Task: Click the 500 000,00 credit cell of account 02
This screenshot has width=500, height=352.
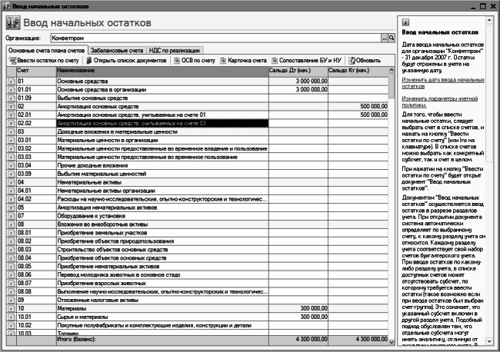Action: tap(358, 106)
